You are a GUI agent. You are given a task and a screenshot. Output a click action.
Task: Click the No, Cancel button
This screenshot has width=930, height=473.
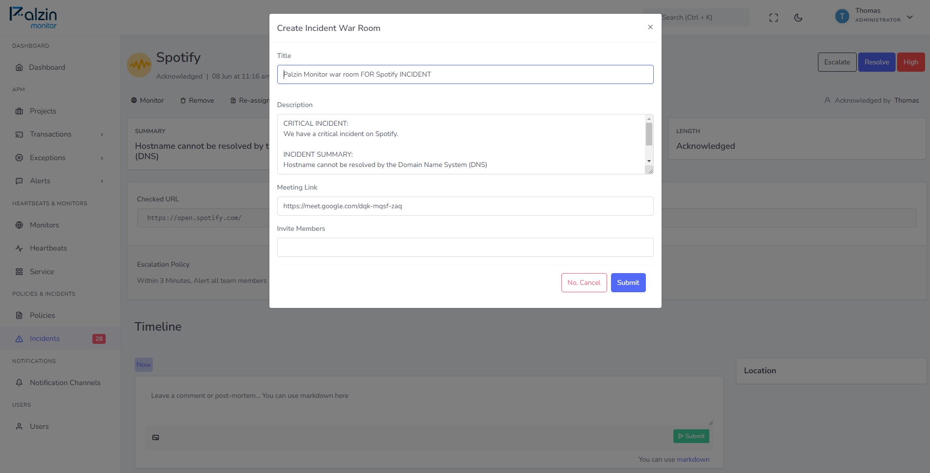(x=584, y=282)
